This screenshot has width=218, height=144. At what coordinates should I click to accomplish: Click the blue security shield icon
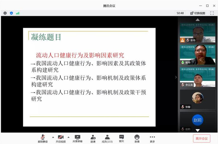pos(11,13)
